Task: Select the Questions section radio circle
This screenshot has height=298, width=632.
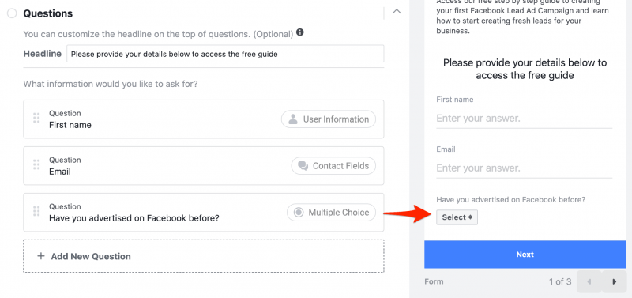Action: 12,13
